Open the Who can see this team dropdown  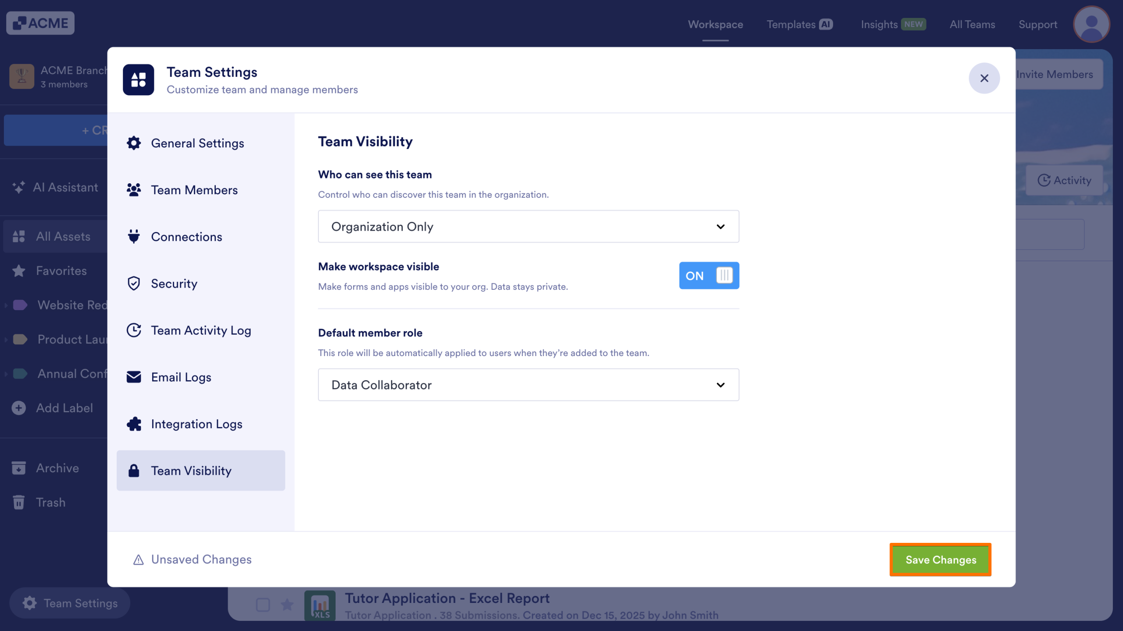tap(528, 226)
